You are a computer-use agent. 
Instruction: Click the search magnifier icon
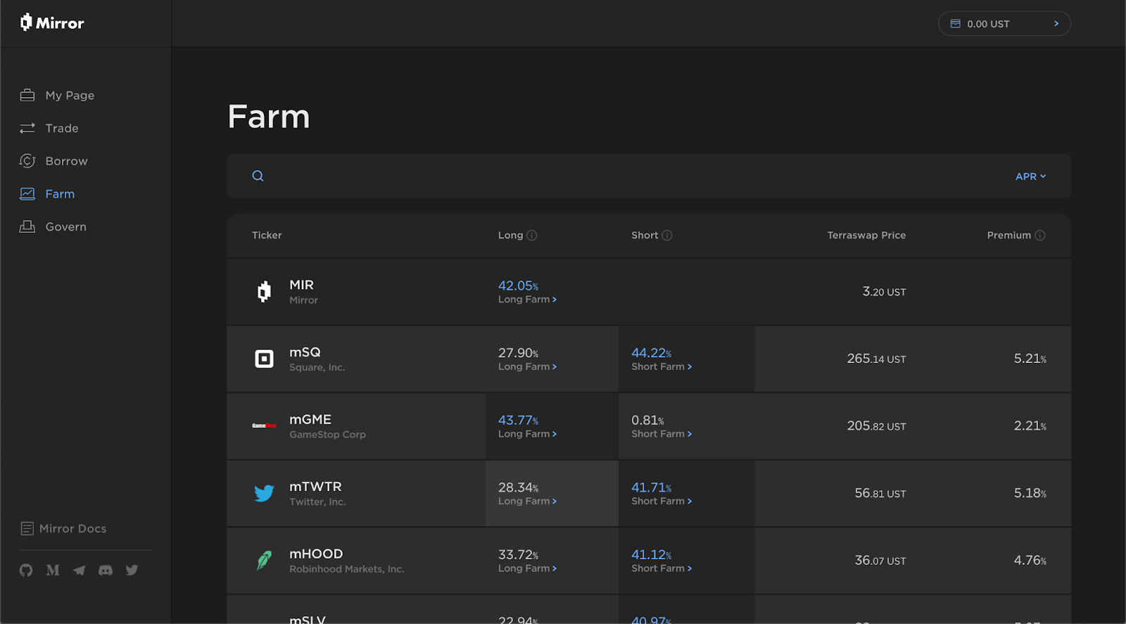[x=258, y=176]
